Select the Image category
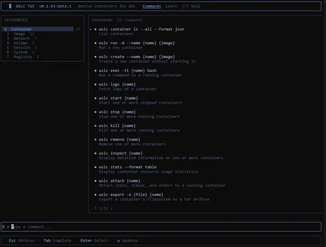 coord(20,34)
